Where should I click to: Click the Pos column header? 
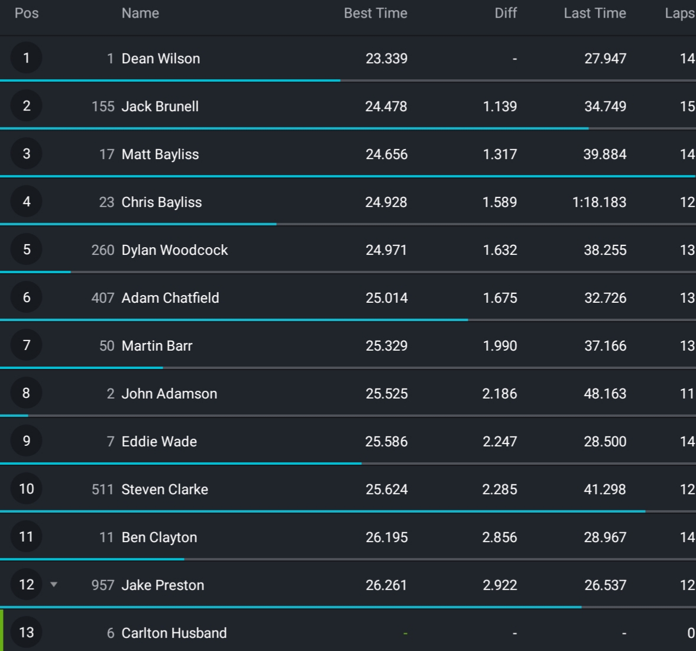[x=27, y=13]
